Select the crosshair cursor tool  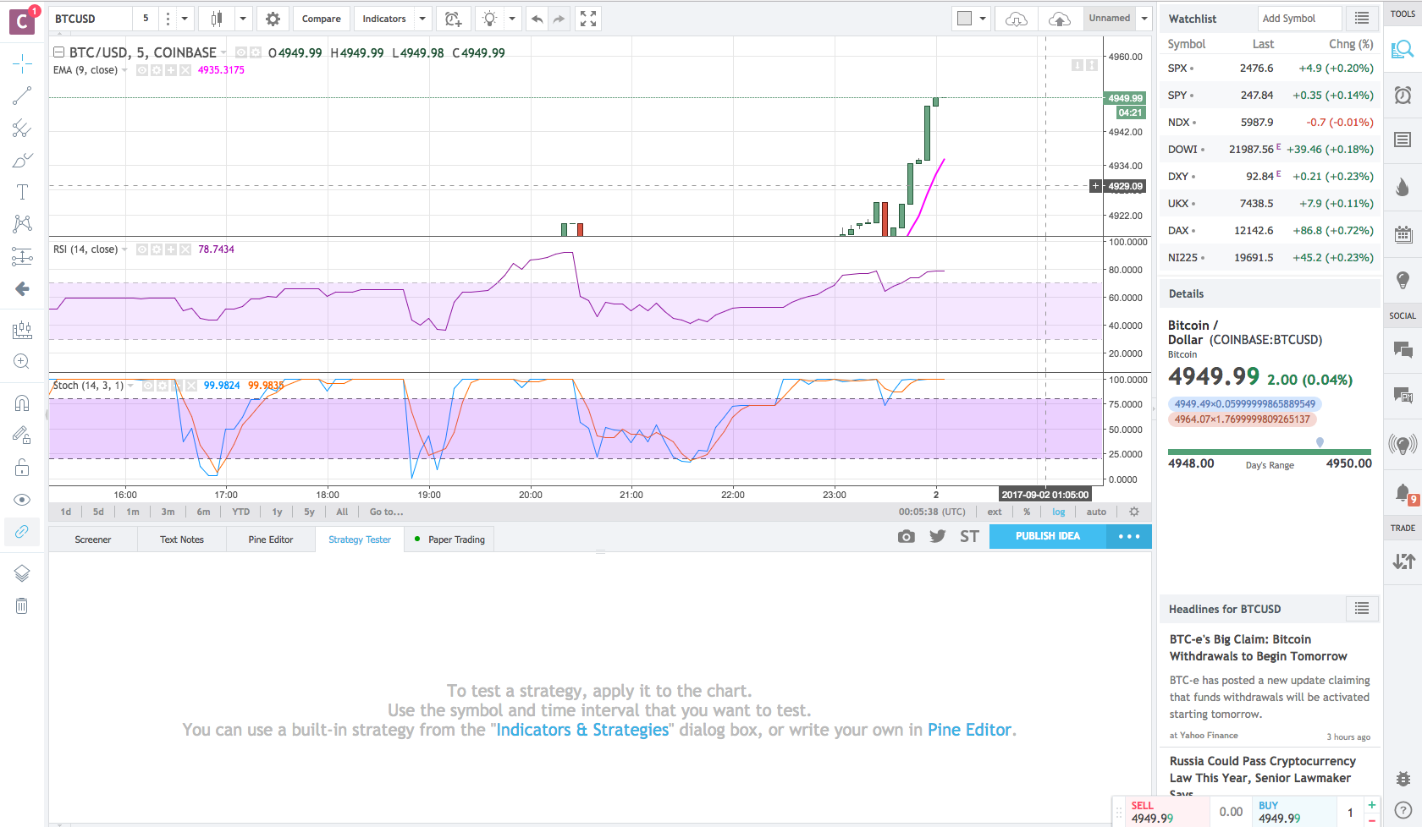(x=22, y=63)
